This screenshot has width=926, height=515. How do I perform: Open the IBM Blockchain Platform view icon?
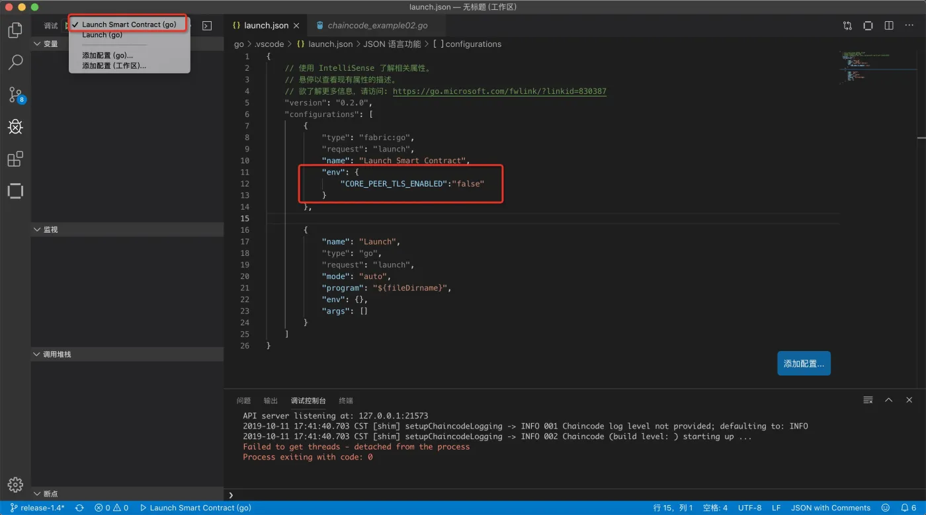pyautogui.click(x=15, y=191)
